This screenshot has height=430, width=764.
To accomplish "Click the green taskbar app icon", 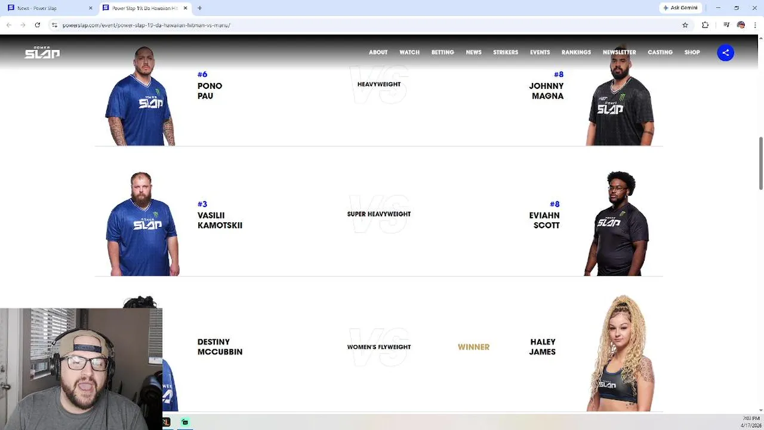I will point(185,422).
